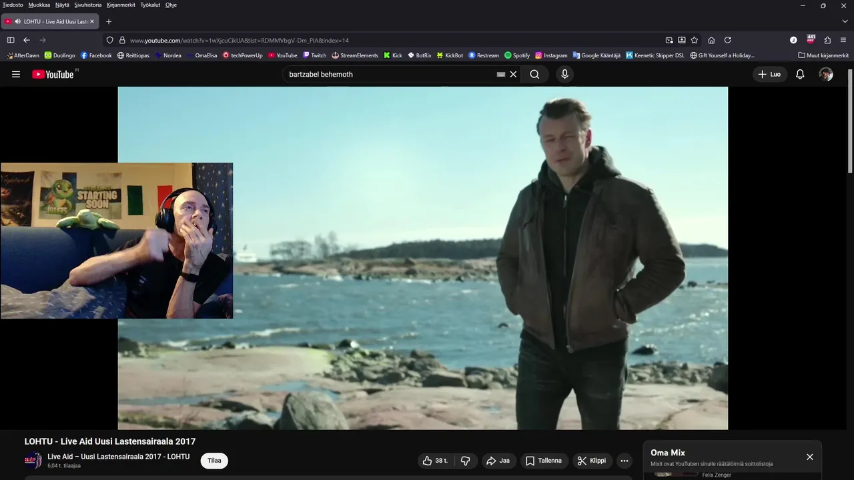
Task: Click the Luo create button
Action: pyautogui.click(x=769, y=74)
